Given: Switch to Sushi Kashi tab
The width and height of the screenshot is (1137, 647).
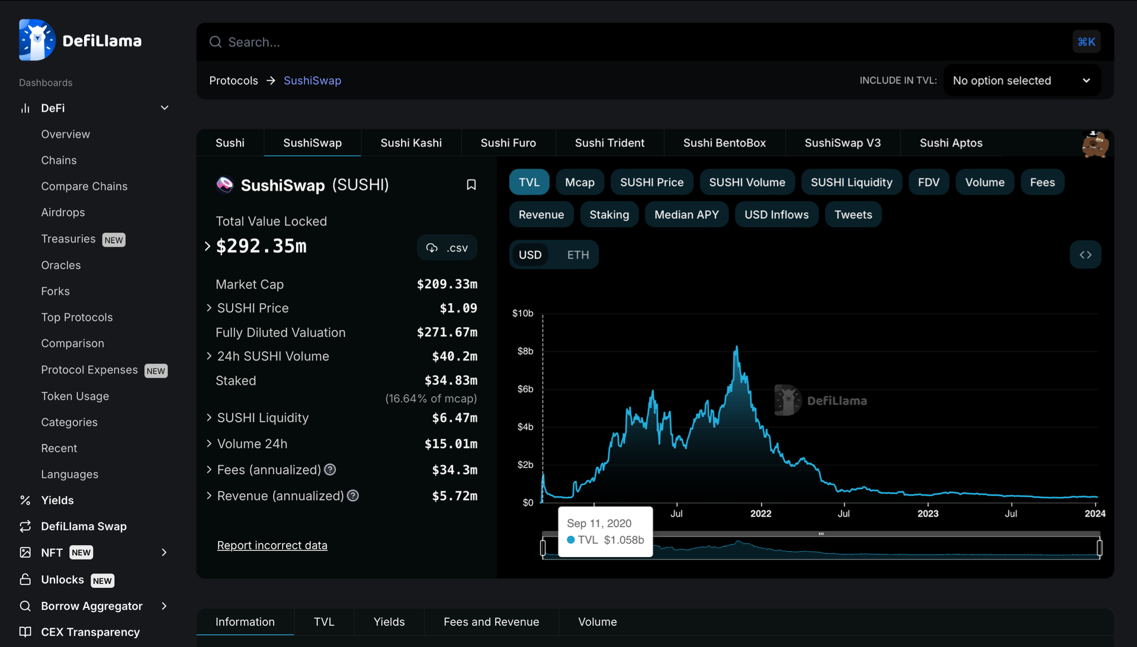Looking at the screenshot, I should 411,143.
